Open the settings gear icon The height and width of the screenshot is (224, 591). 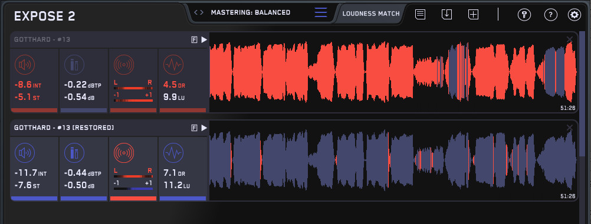point(574,15)
